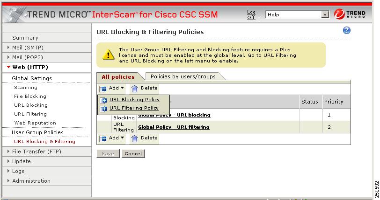Select Mail (SMTP) menu label
The image size is (380, 200).
(x=28, y=48)
